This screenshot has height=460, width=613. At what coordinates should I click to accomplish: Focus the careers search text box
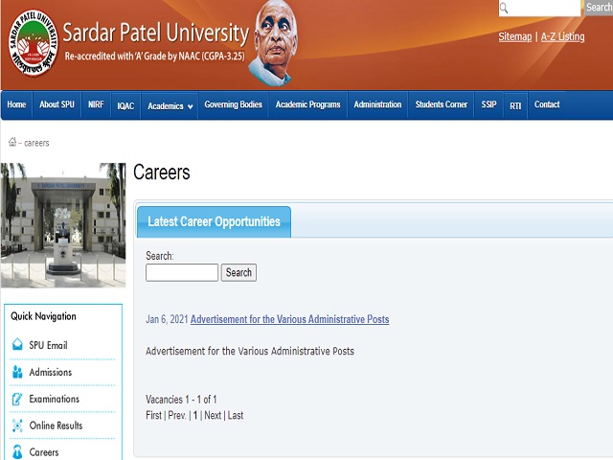coord(182,272)
